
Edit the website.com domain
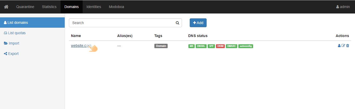[x=343, y=46]
